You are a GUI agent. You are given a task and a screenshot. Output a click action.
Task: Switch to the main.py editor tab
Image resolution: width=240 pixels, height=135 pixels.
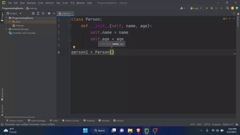click(66, 13)
